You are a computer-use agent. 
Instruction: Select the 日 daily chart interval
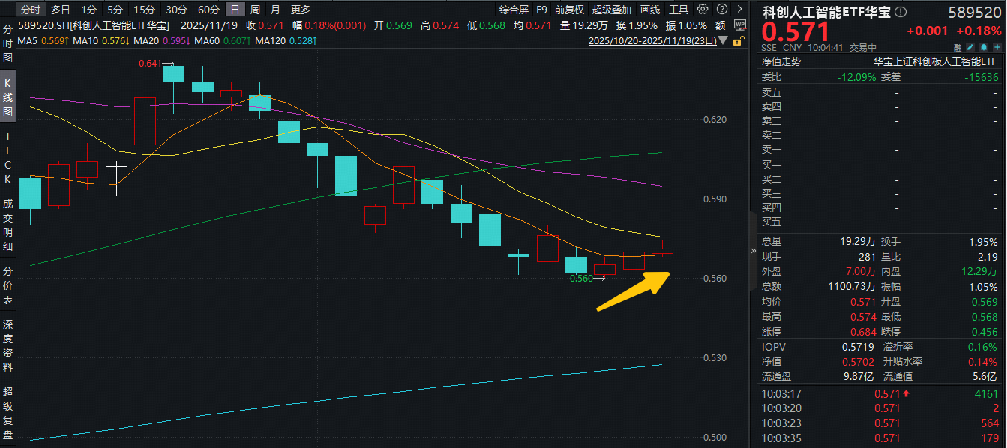coord(235,11)
